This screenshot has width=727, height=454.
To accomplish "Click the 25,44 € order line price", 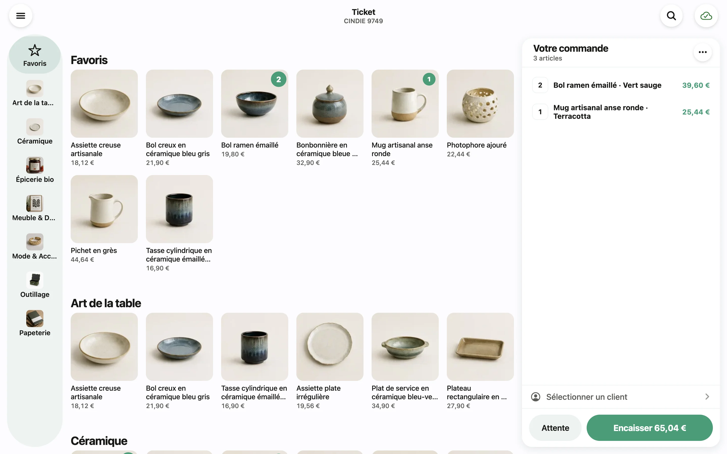I will tap(695, 112).
